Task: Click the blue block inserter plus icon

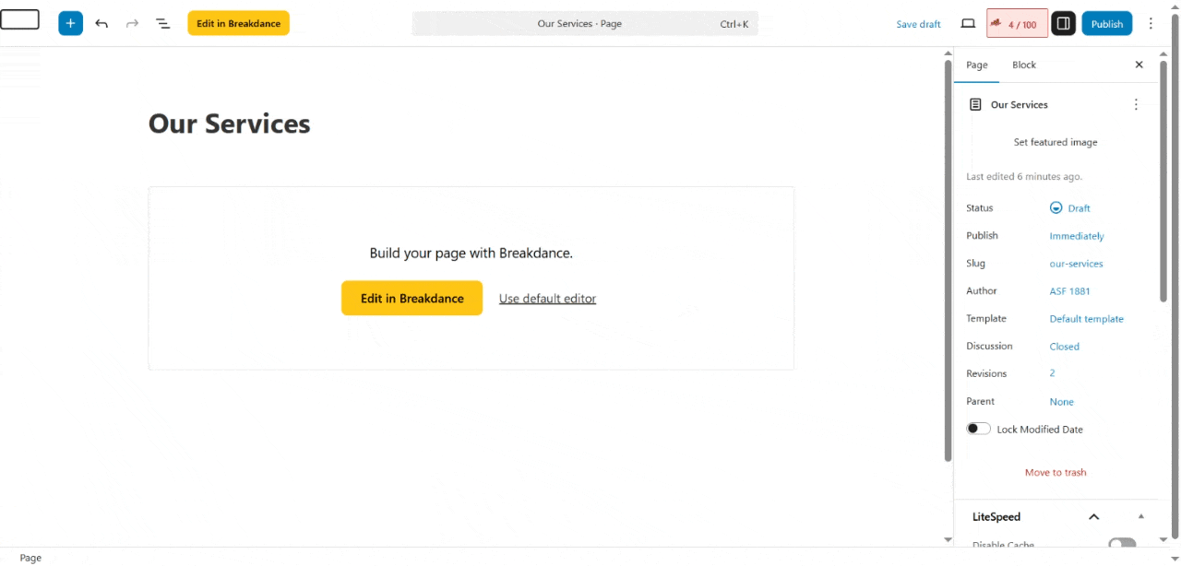Action: pos(70,23)
